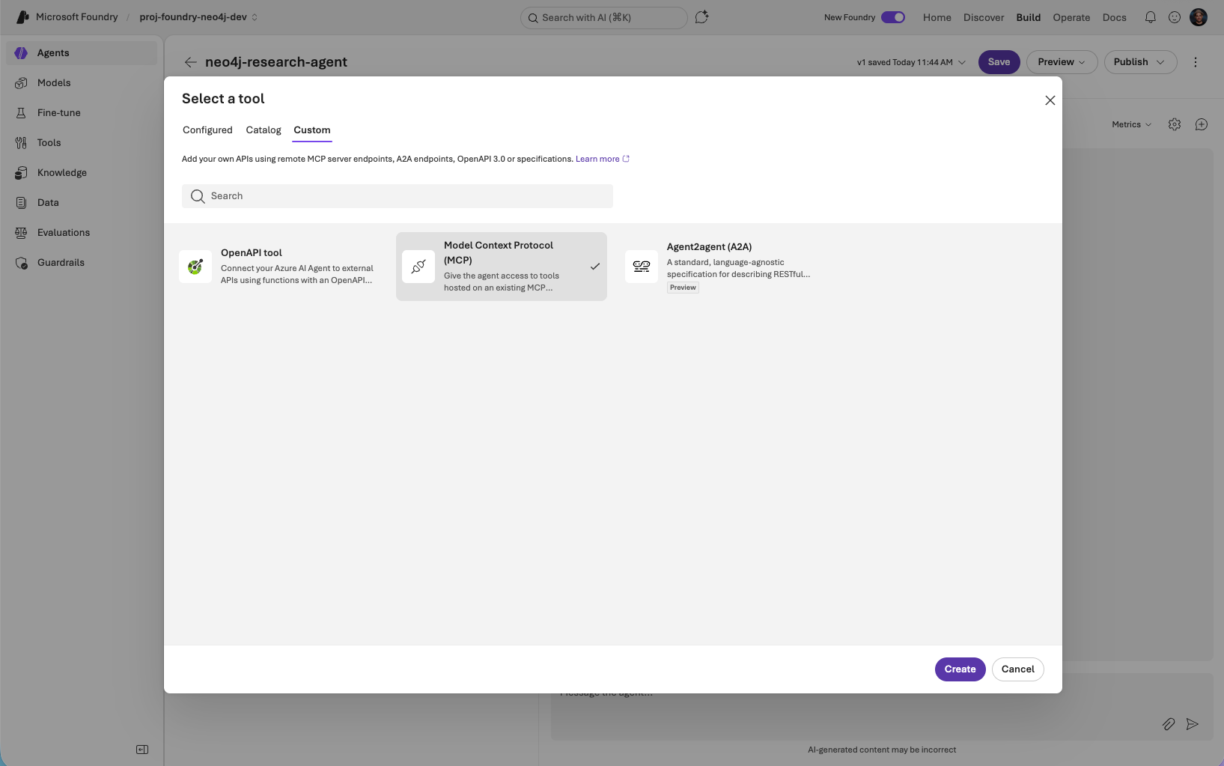Viewport: 1224px width, 766px height.
Task: Click the send message arrow icon
Action: [1193, 724]
